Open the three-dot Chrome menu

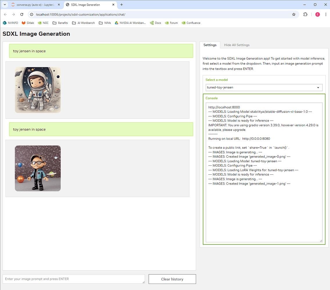pyautogui.click(x=327, y=14)
